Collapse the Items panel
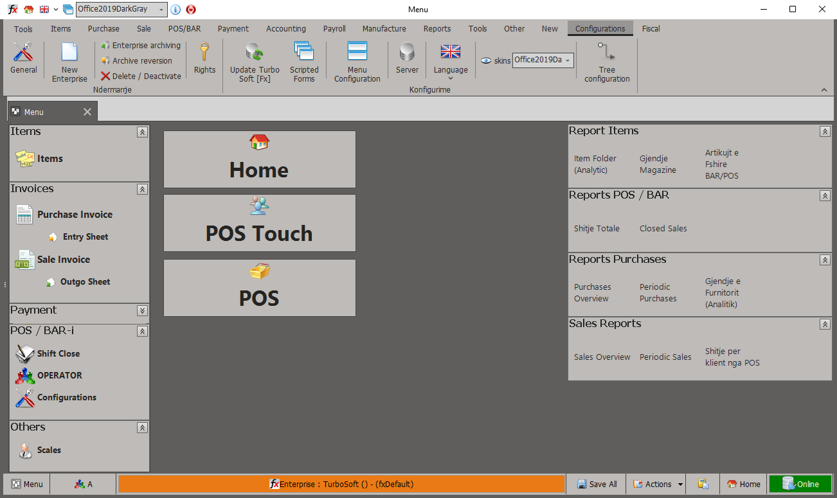 point(142,132)
